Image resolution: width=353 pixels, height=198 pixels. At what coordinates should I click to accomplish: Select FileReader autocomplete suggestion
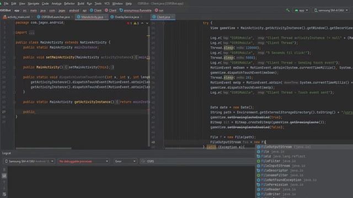(x=304, y=189)
